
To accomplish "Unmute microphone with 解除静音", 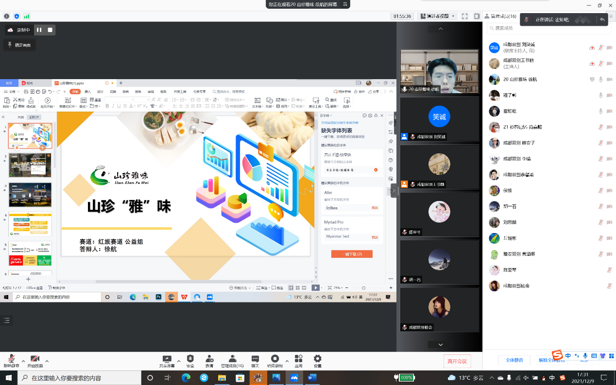I will tap(11, 360).
